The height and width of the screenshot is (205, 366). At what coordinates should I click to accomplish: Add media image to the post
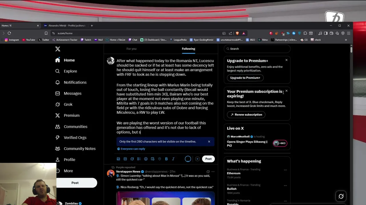[x=118, y=159]
